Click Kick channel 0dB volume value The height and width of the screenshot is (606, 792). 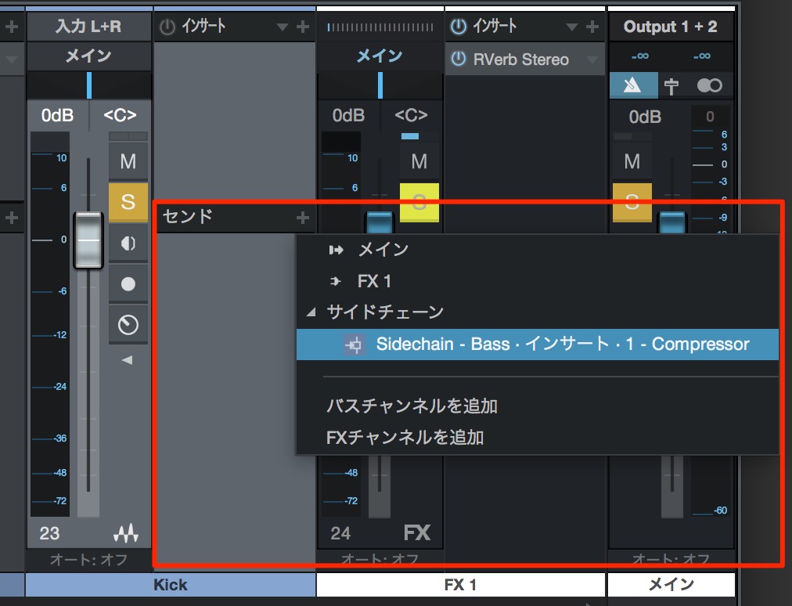point(58,115)
